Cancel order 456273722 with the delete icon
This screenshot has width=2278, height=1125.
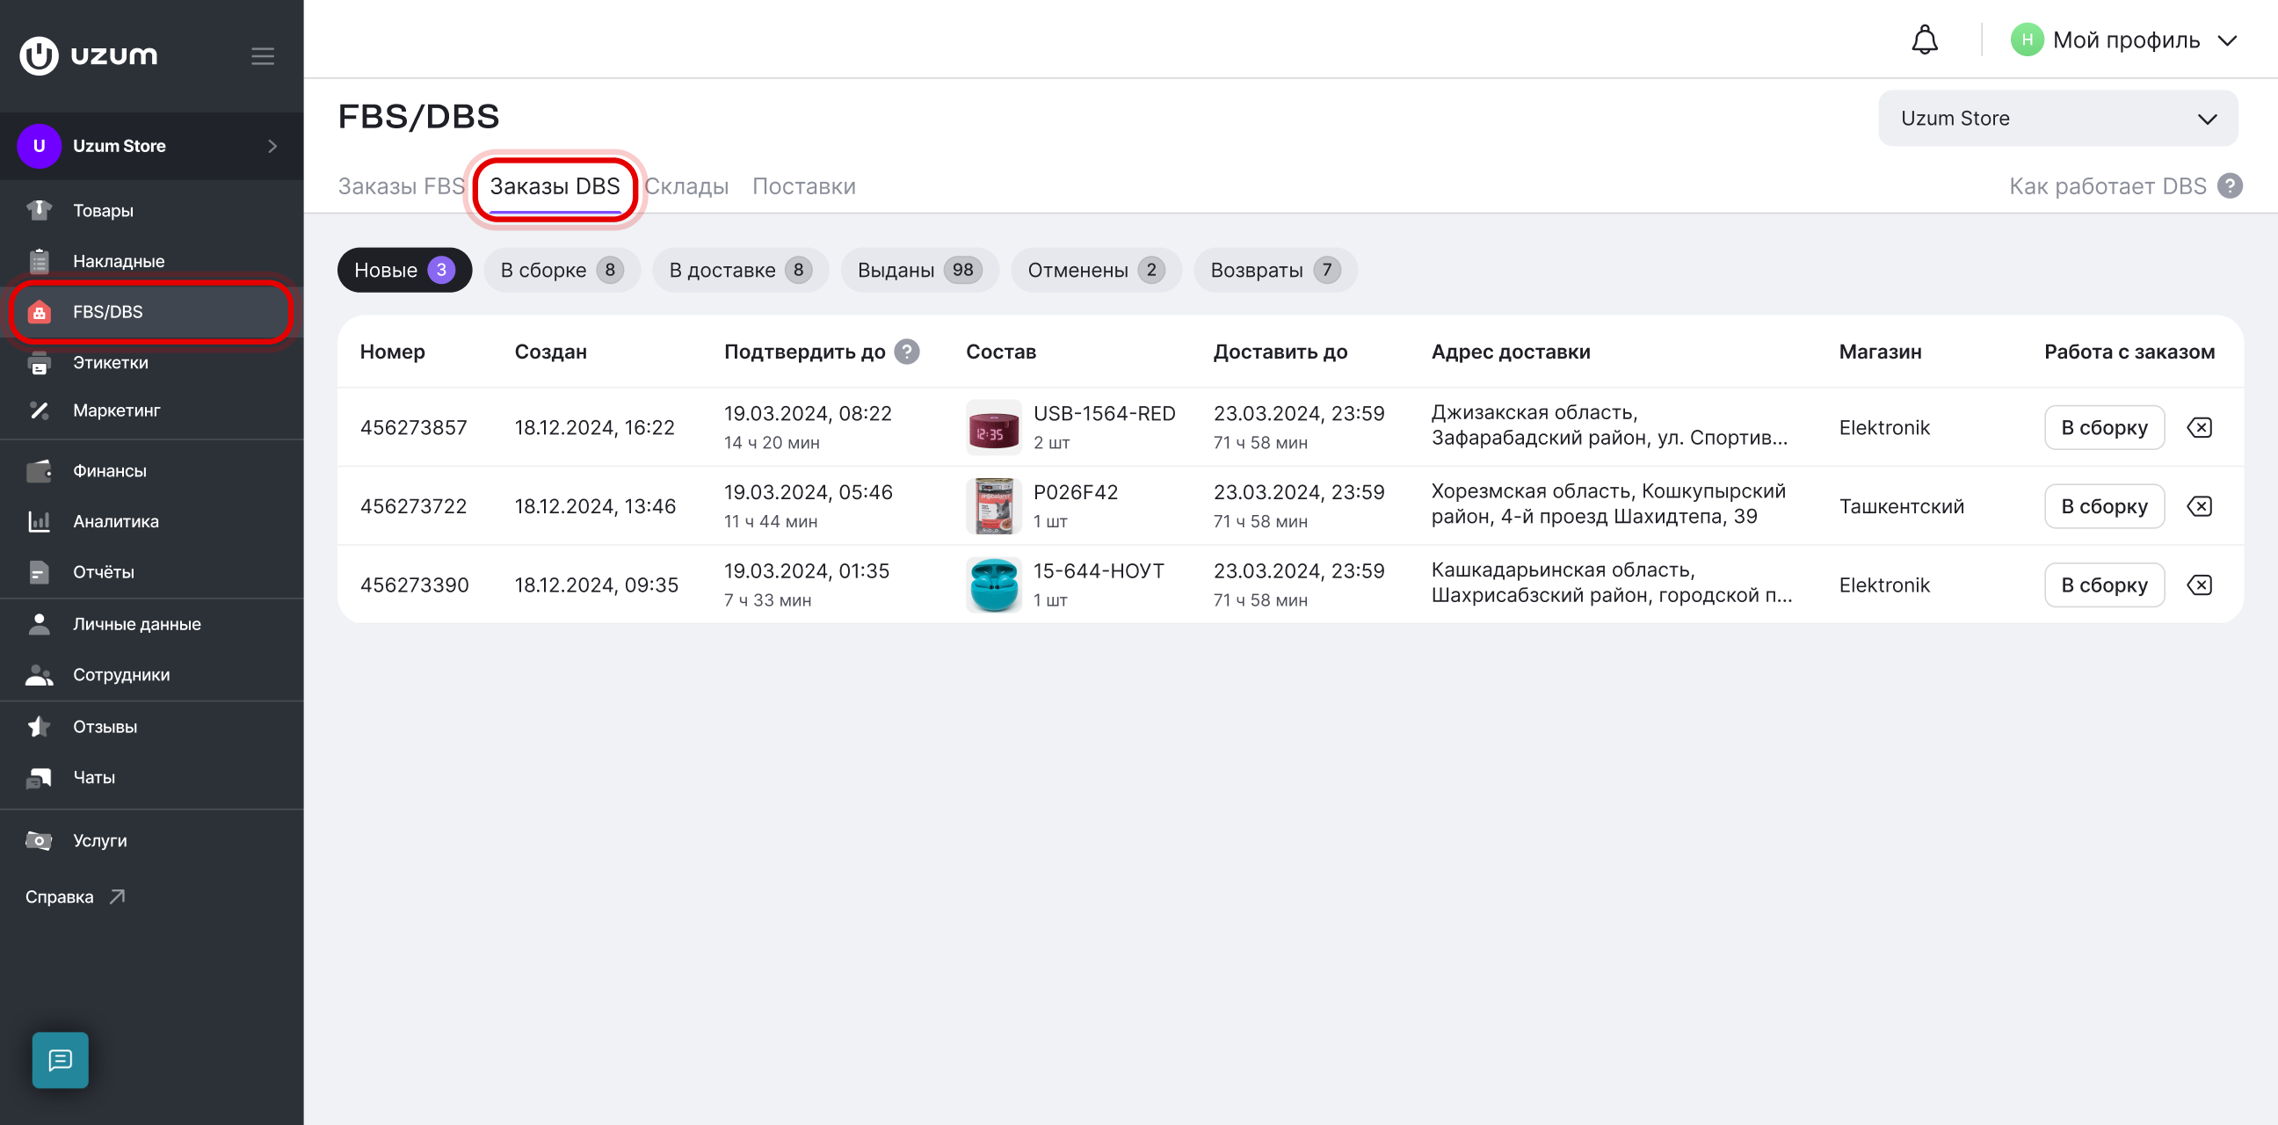(2199, 507)
